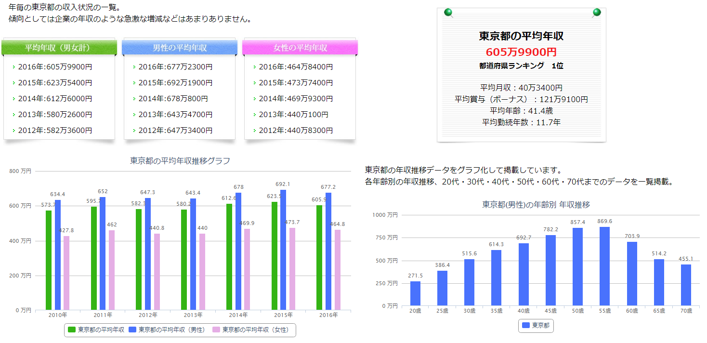
Task: Click the pink 2011年 bar labeled 462
Action: (112, 270)
